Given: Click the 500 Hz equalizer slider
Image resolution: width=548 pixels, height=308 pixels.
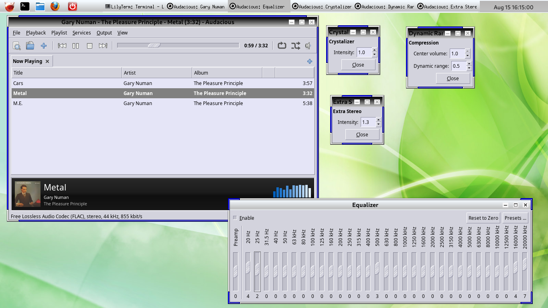Looking at the screenshot, I should pyautogui.click(x=377, y=272).
